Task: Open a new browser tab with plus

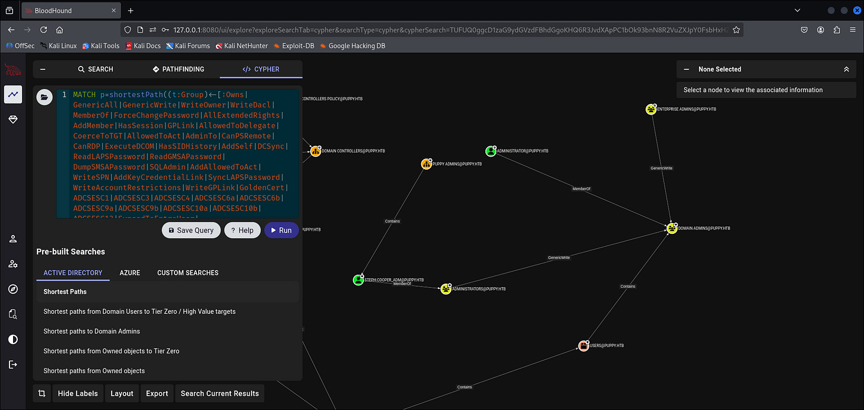Action: point(131,11)
